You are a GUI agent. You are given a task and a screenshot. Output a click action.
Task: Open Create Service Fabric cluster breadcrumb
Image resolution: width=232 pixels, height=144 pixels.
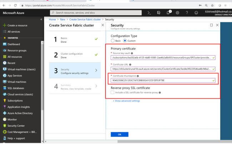[85, 19]
